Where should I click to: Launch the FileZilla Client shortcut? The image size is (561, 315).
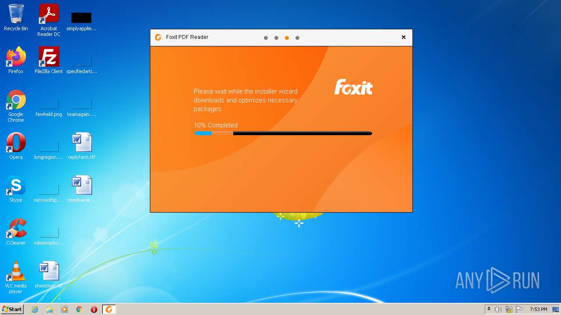click(49, 60)
